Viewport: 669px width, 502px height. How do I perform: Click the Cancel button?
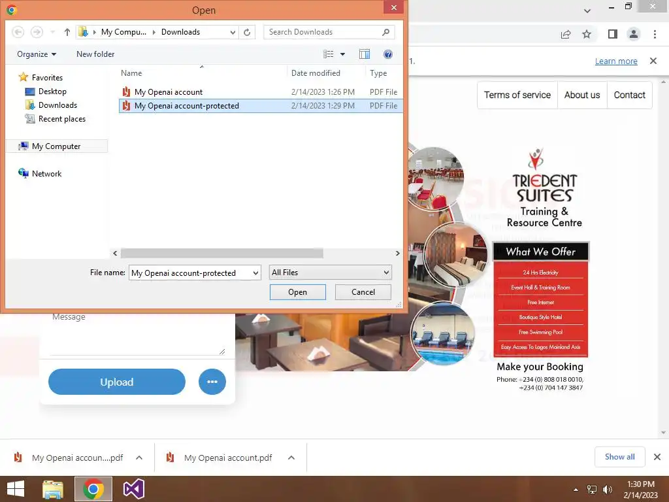pos(363,292)
